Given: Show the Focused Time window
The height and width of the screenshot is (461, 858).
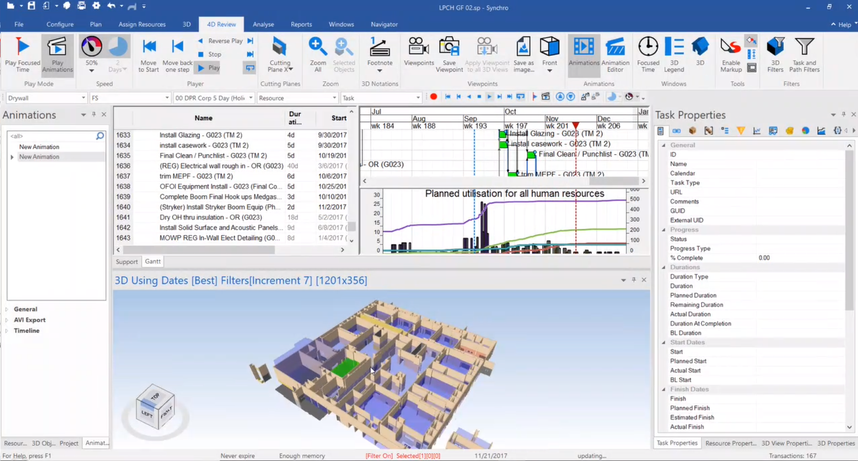Looking at the screenshot, I should [648, 55].
